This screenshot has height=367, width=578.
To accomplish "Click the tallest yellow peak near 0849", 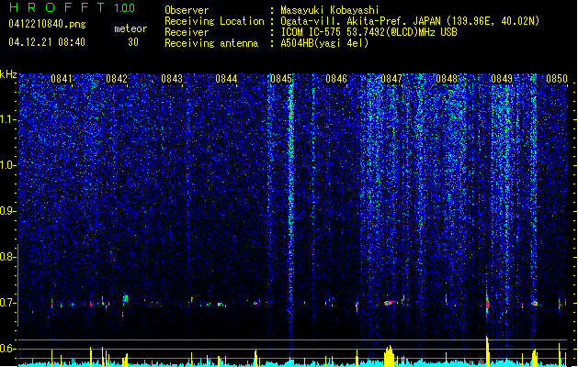I will 487,350.
